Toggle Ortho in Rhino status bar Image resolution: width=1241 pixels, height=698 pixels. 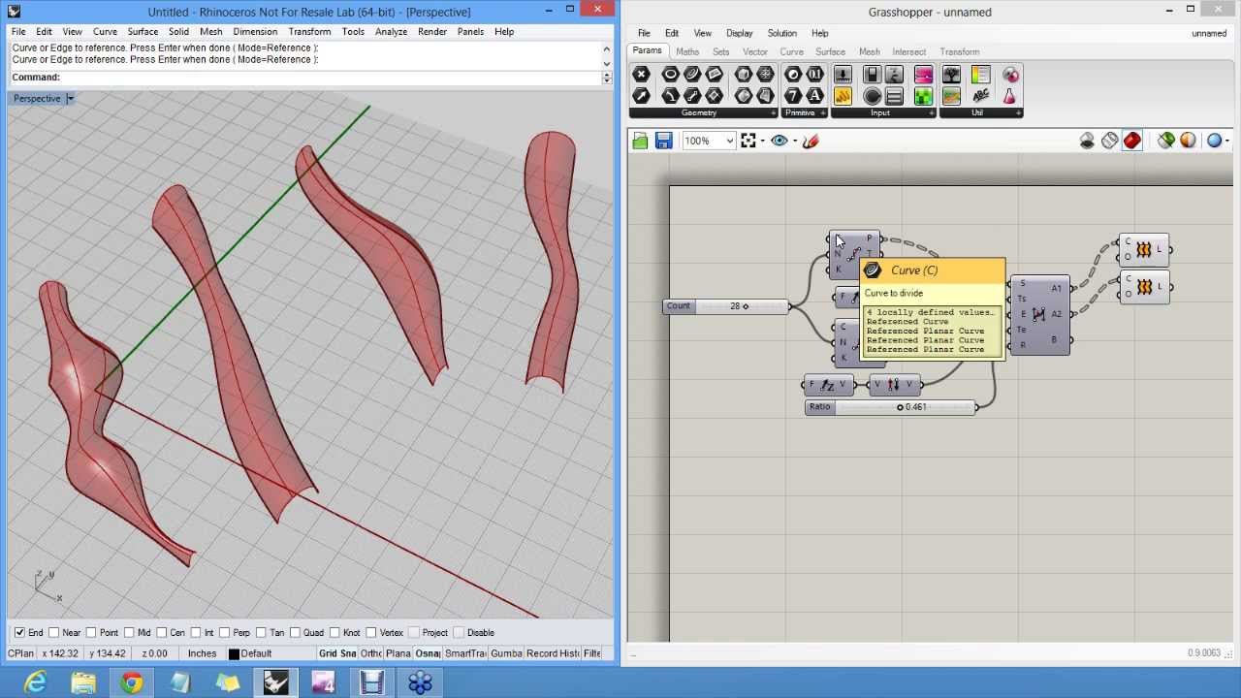pyautogui.click(x=371, y=653)
